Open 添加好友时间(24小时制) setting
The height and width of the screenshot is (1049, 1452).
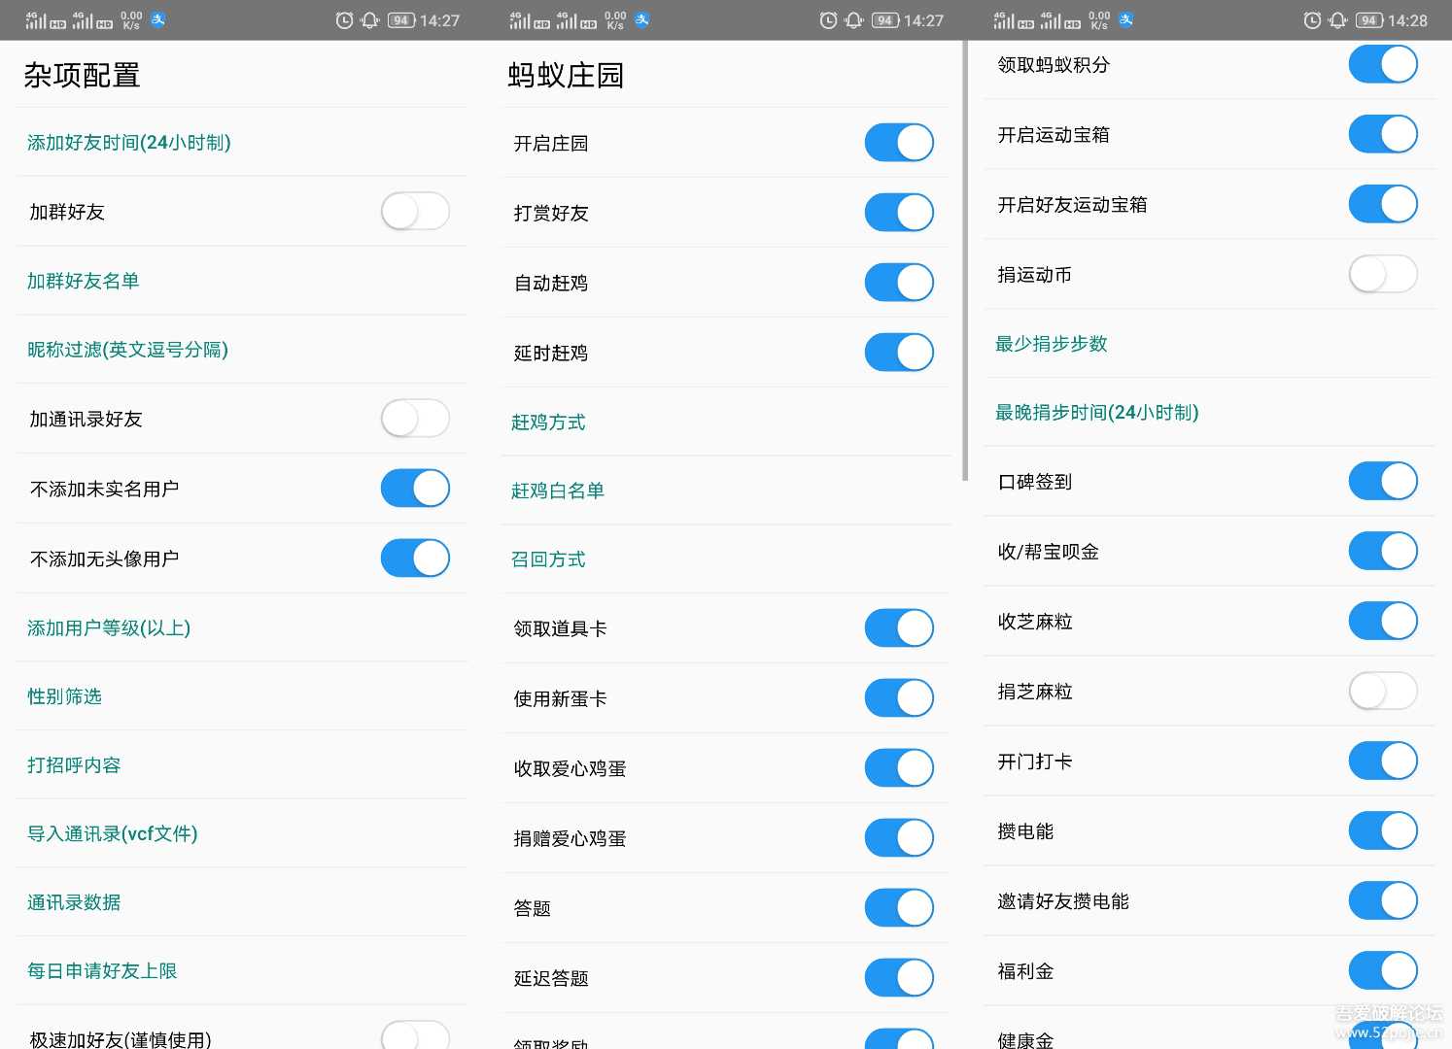click(129, 142)
